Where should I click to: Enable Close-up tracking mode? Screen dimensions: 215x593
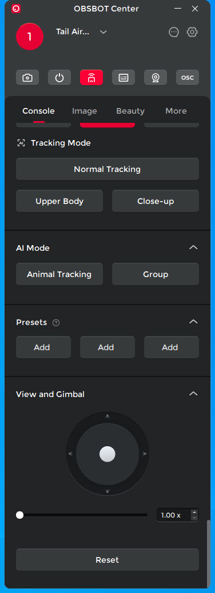(156, 201)
